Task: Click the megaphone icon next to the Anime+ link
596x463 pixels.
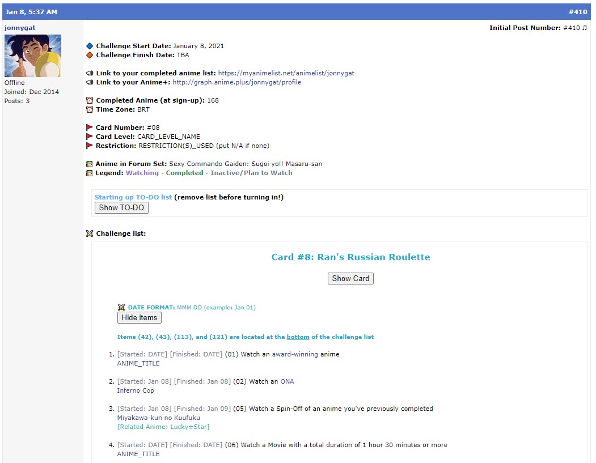Action: pyautogui.click(x=90, y=82)
